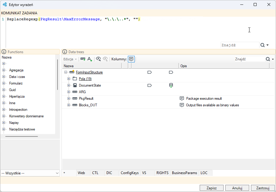Click the info icon beside Data trees header
The image size is (276, 192).
coord(65,52)
